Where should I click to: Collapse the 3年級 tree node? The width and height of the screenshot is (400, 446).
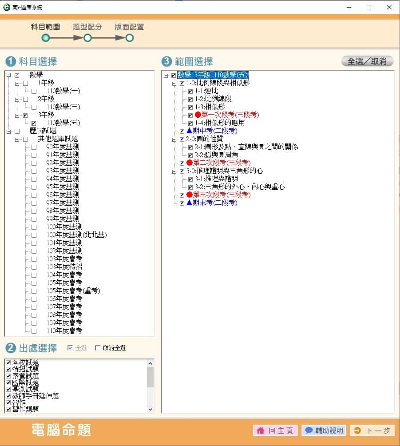pos(17,115)
